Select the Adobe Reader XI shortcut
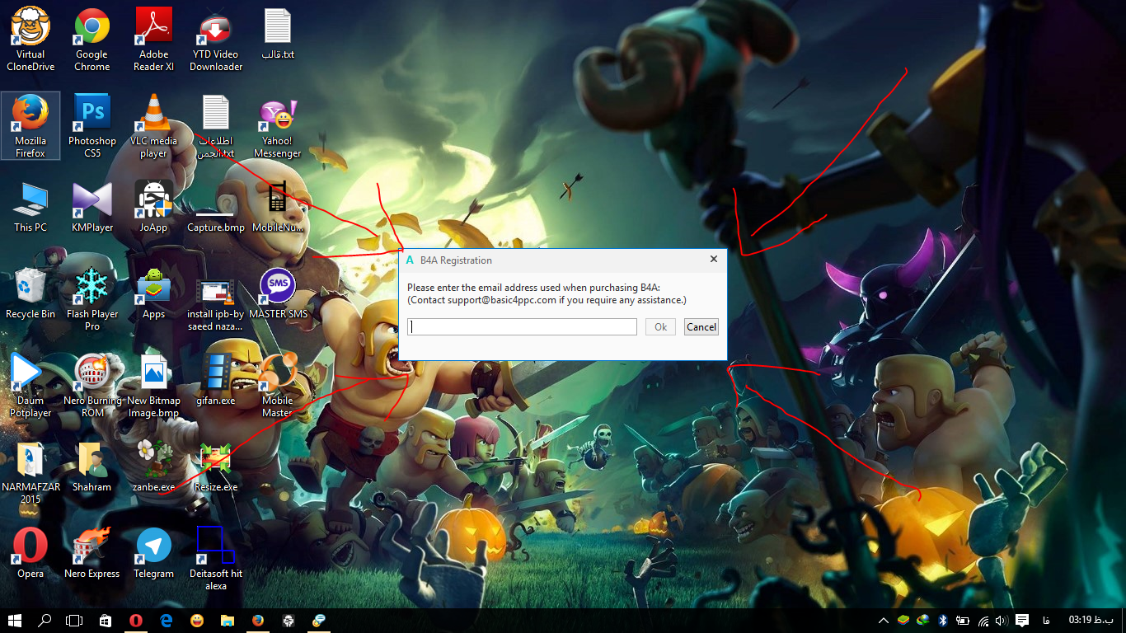The height and width of the screenshot is (633, 1126). point(153,39)
